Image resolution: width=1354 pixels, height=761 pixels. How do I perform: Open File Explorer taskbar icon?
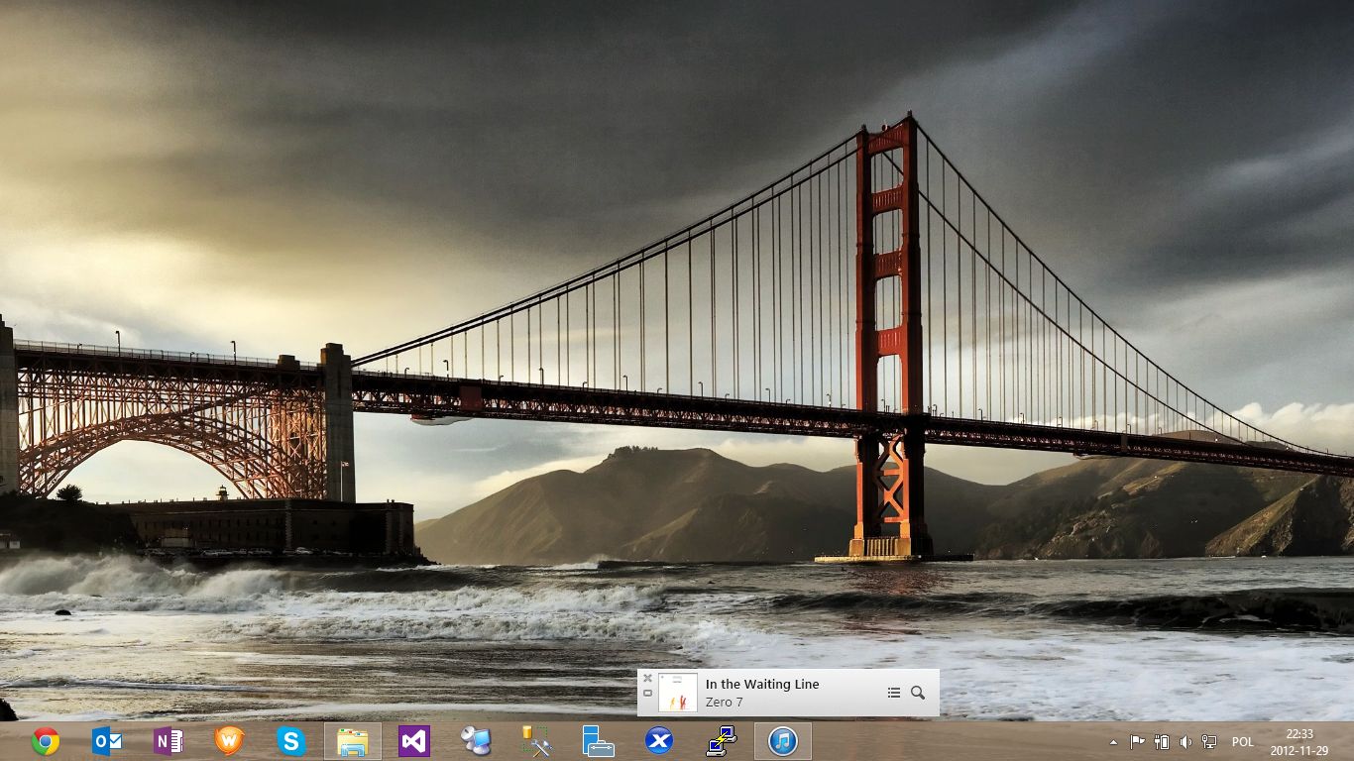[353, 741]
